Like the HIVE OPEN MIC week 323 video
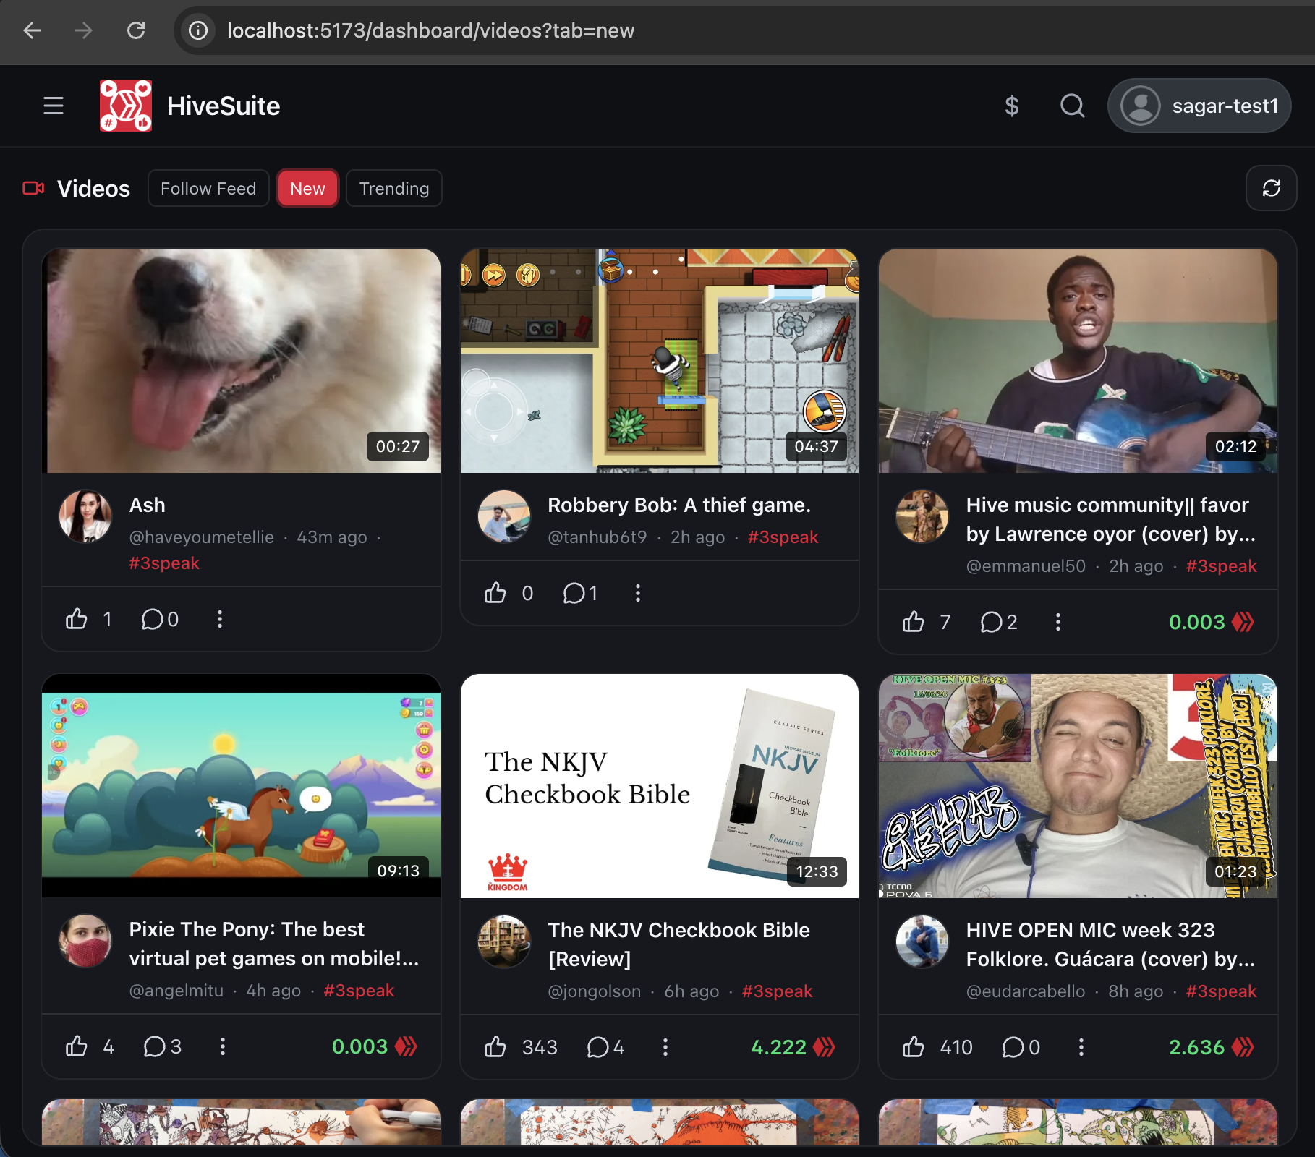The width and height of the screenshot is (1315, 1157). pyautogui.click(x=914, y=1047)
